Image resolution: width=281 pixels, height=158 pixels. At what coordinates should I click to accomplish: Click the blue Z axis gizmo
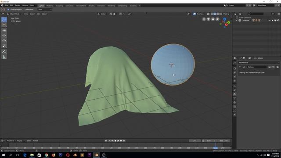click(x=224, y=19)
